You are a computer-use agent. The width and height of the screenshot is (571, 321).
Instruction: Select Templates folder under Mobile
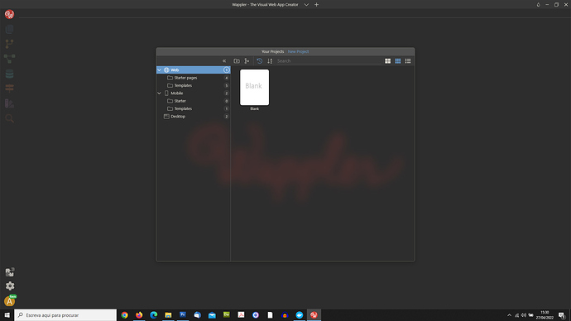pyautogui.click(x=194, y=108)
